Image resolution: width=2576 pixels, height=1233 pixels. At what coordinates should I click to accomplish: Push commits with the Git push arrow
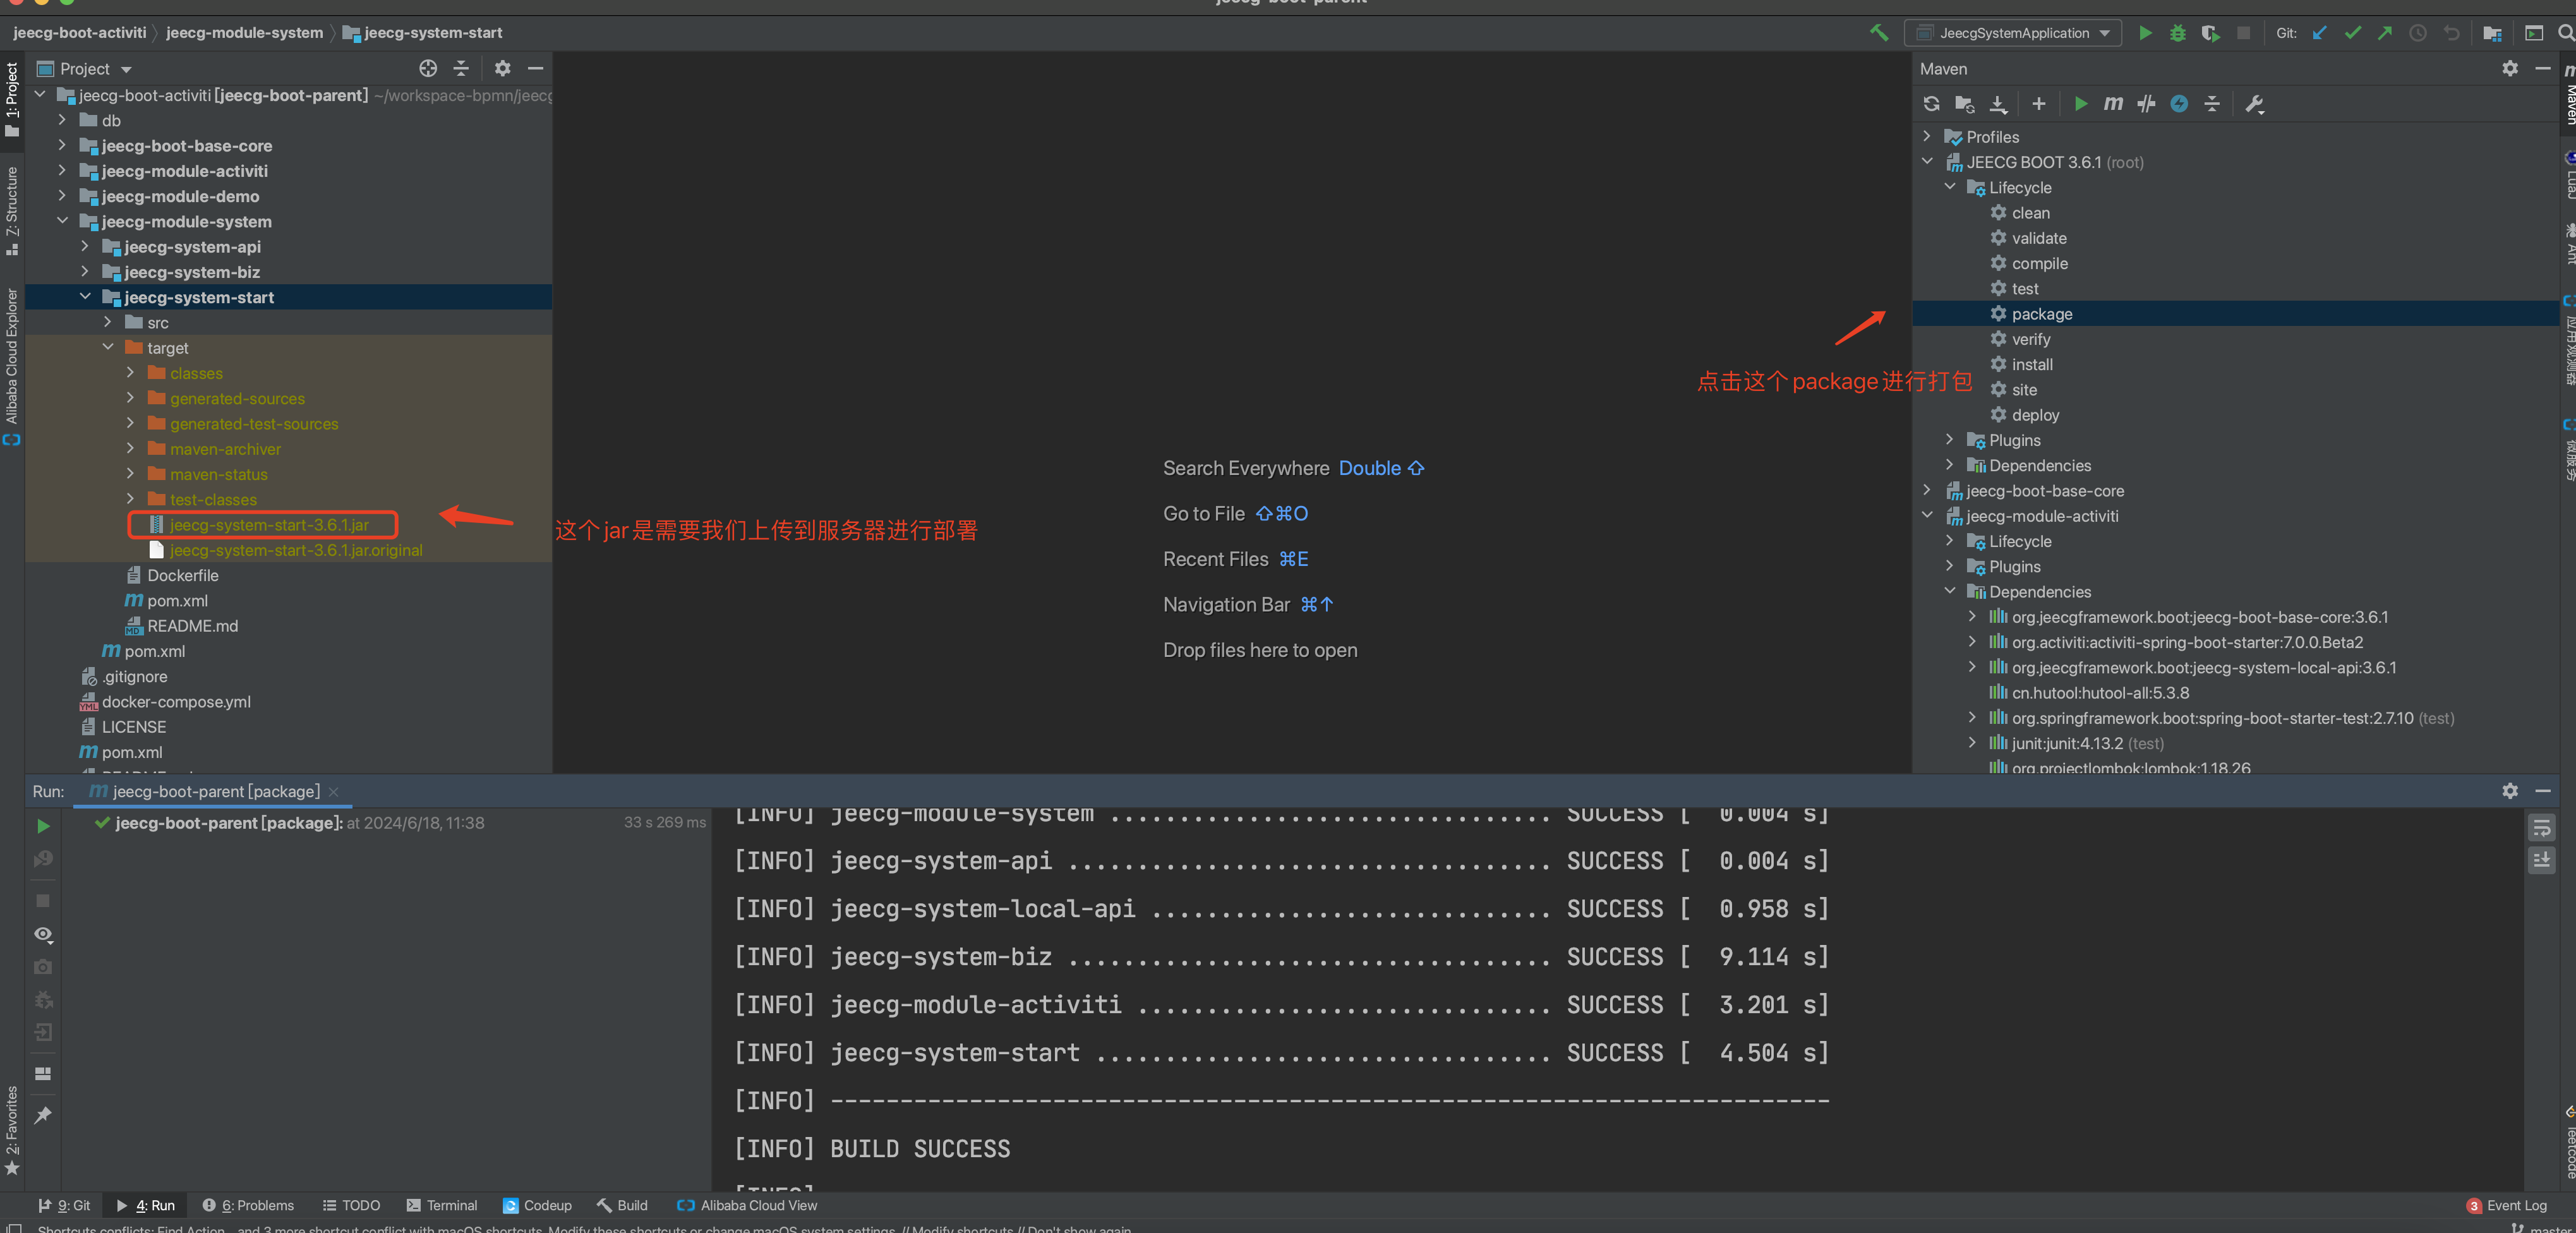pos(2385,33)
